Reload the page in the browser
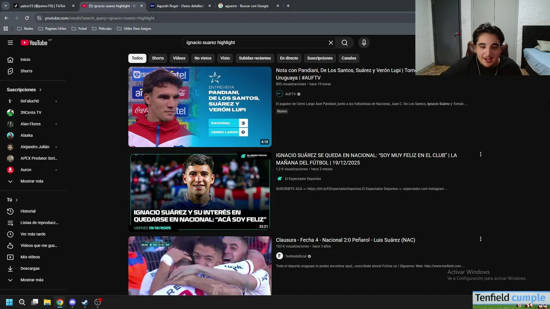The height and width of the screenshot is (309, 550). (27, 18)
